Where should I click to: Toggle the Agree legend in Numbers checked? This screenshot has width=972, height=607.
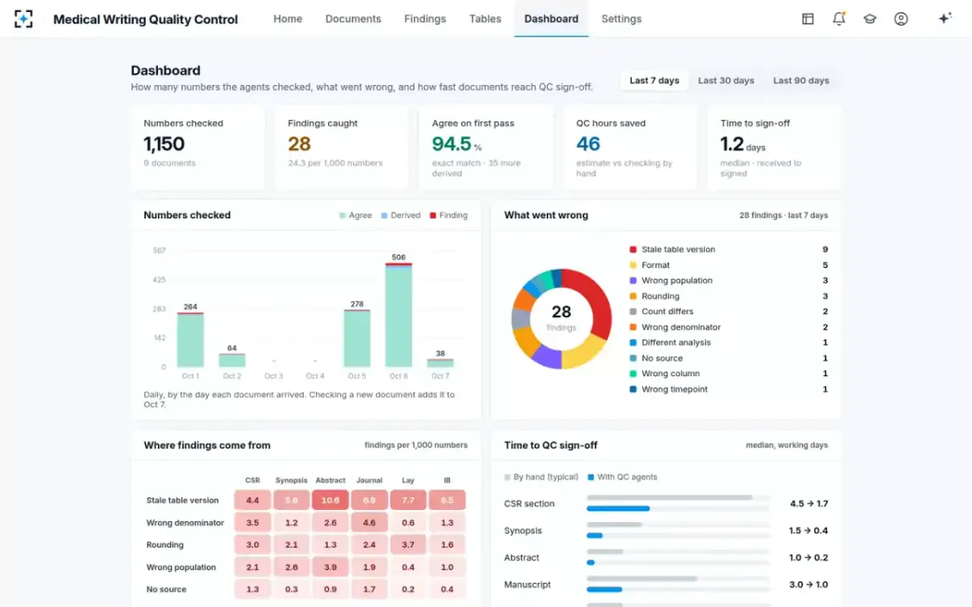point(356,215)
